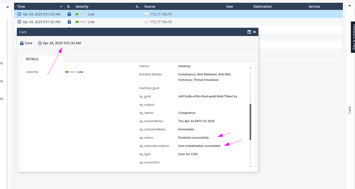Click the details pane vertical scrollbar thumb
355x189 pixels.
click(250, 122)
